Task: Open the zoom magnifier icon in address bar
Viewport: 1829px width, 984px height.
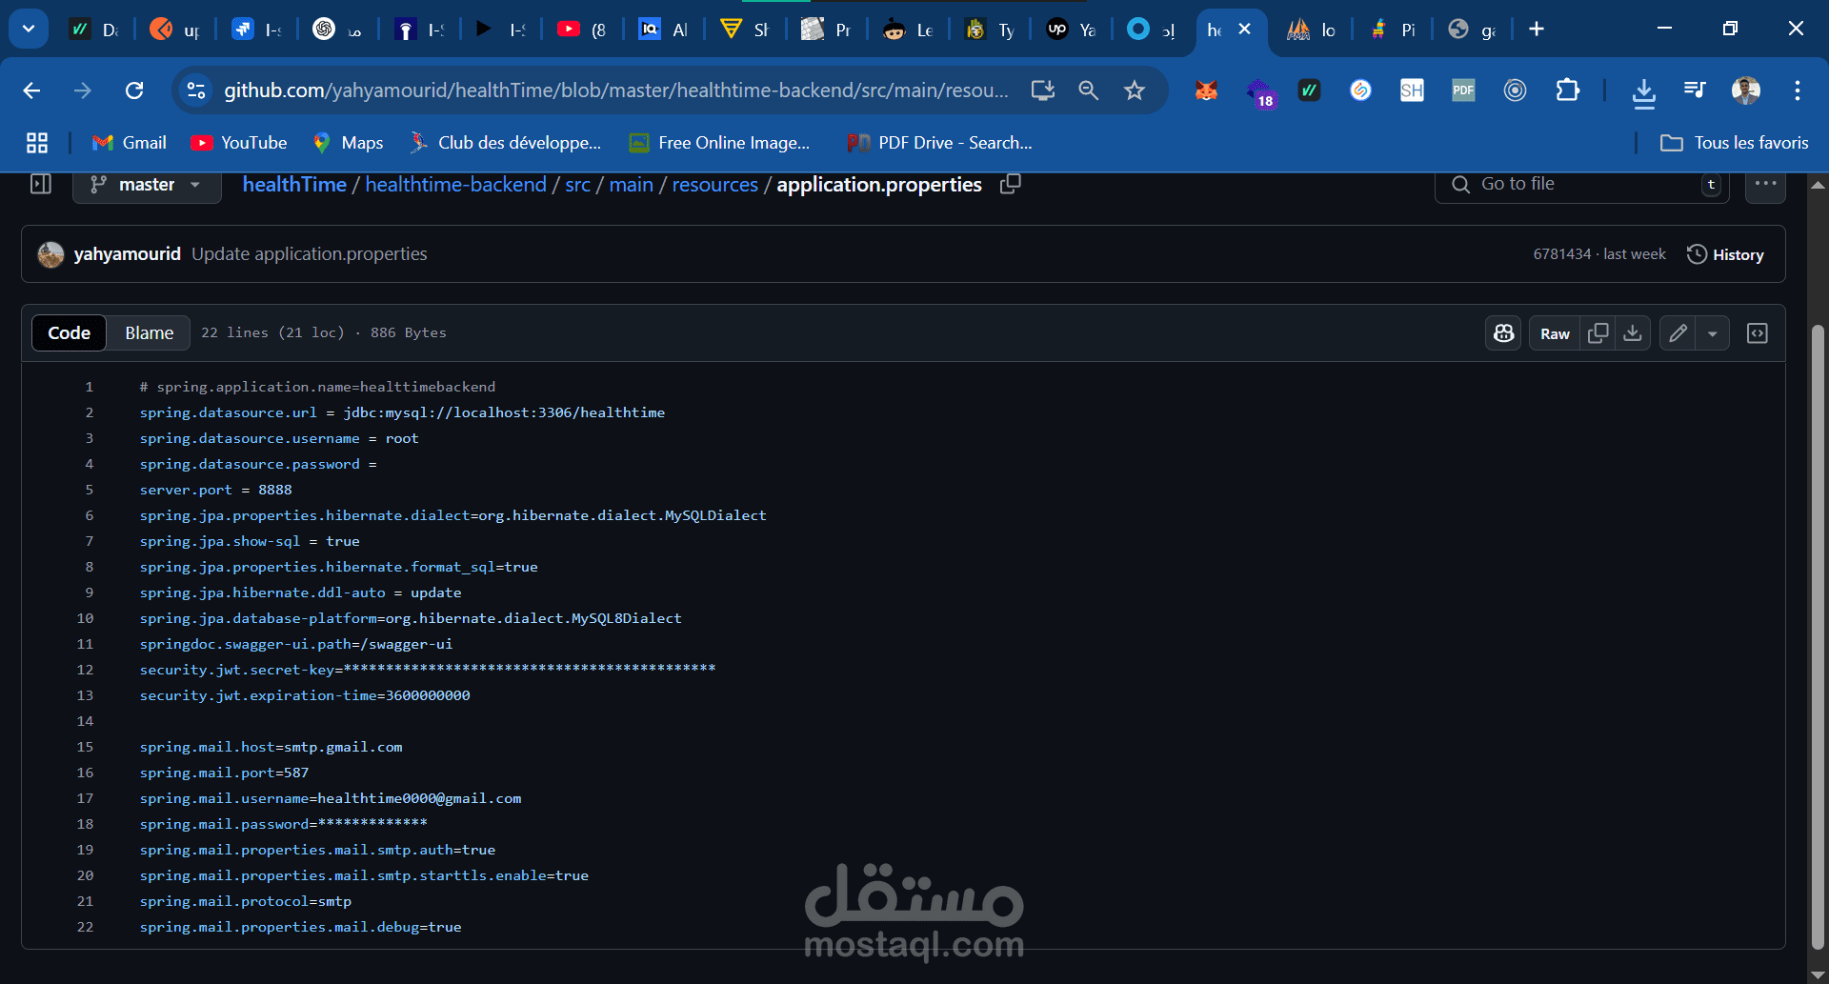Action: [x=1088, y=90]
